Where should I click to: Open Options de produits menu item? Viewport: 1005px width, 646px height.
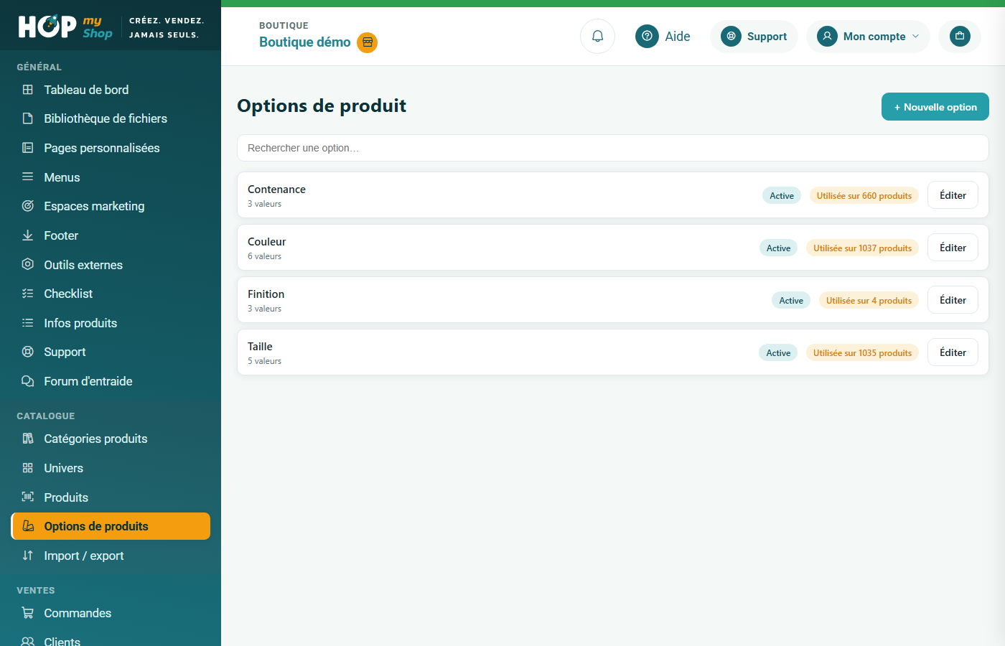point(111,526)
